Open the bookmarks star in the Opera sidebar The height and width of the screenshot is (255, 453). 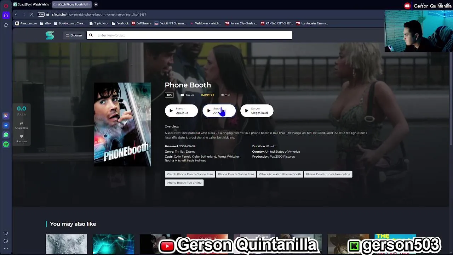point(6,25)
